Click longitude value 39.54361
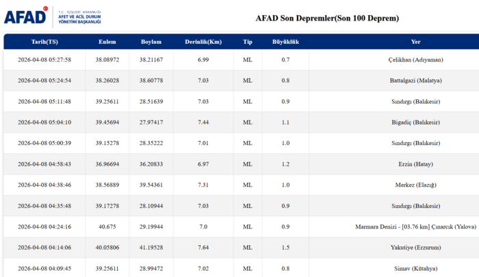Viewport: 479px width, 277px height. pyautogui.click(x=151, y=185)
